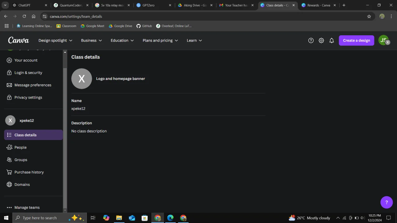Show hidden system tray icons
Screen dimensions: 397x223
[x=338, y=218]
